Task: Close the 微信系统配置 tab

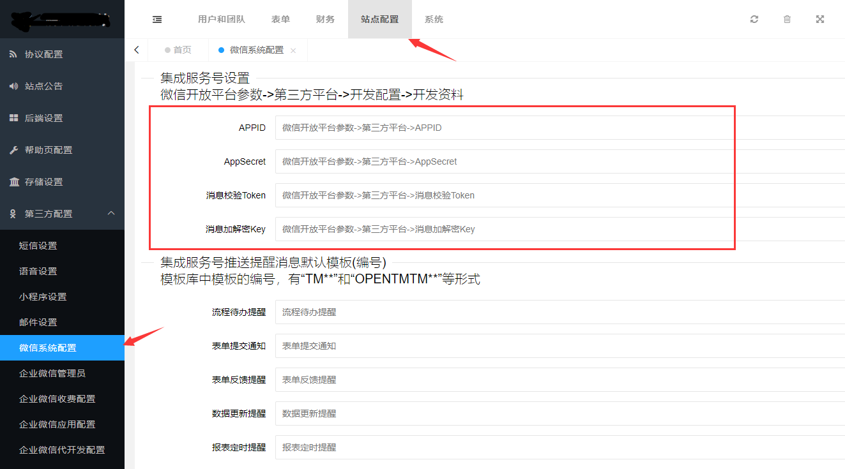Action: coord(293,50)
